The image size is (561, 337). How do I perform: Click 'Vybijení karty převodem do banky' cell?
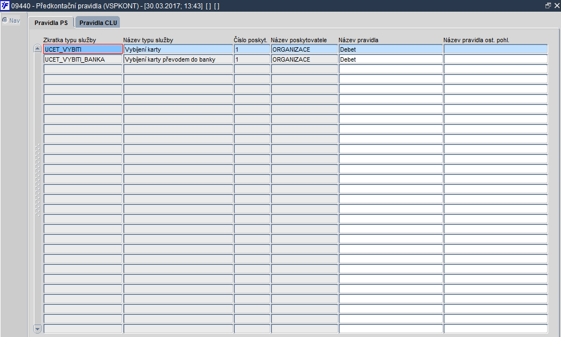point(178,59)
